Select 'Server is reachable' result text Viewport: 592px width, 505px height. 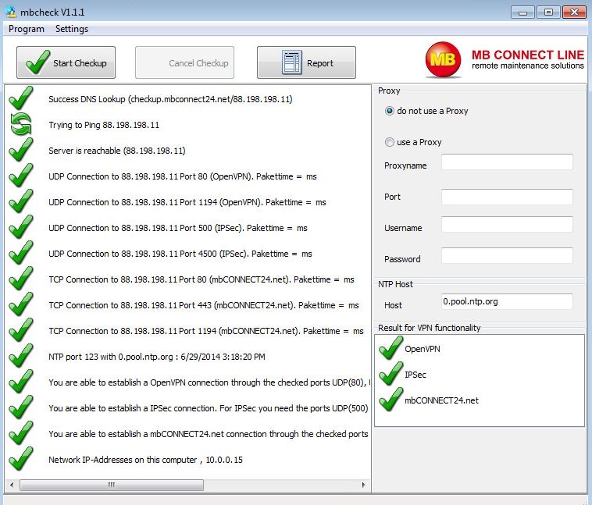point(117,151)
